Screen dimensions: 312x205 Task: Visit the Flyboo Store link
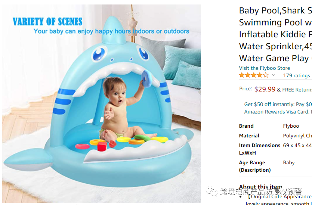coord(264,68)
